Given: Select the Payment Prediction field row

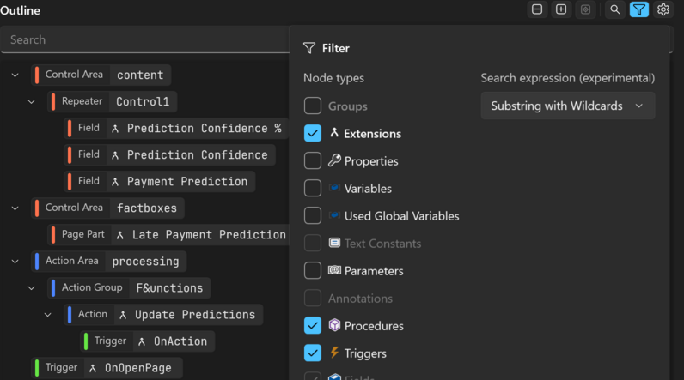Looking at the screenshot, I should [160, 182].
